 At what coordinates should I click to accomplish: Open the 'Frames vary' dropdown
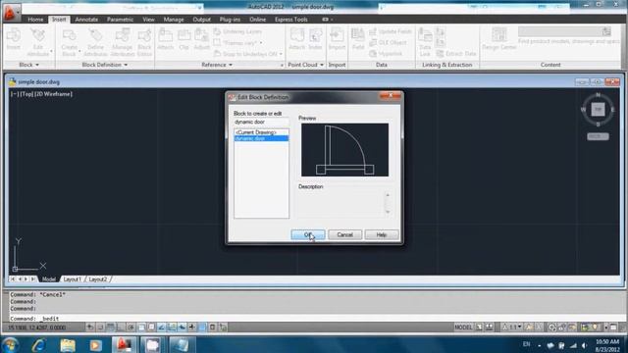261,43
